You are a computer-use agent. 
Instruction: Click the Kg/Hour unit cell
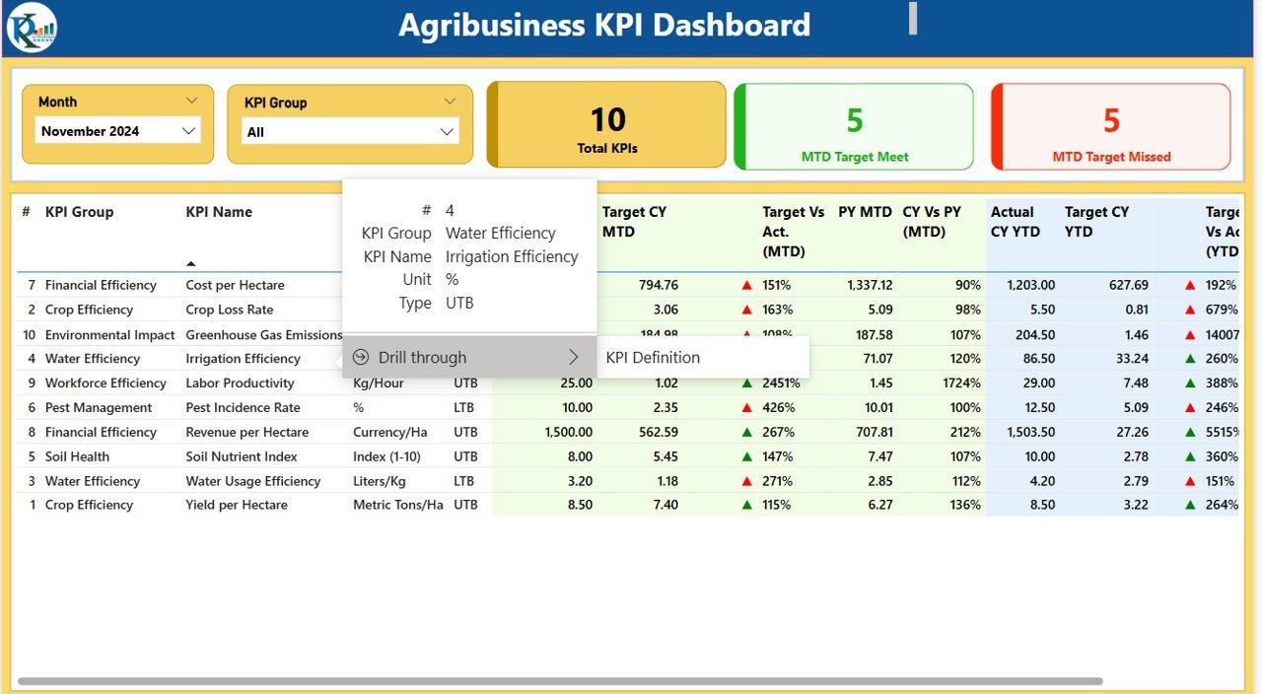coord(379,383)
